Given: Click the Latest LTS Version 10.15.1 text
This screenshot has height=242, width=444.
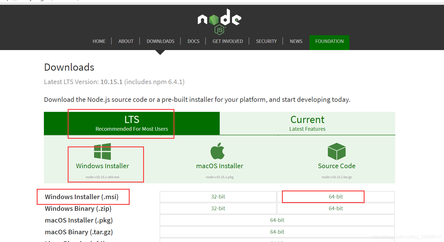Looking at the screenshot, I should pyautogui.click(x=114, y=82).
